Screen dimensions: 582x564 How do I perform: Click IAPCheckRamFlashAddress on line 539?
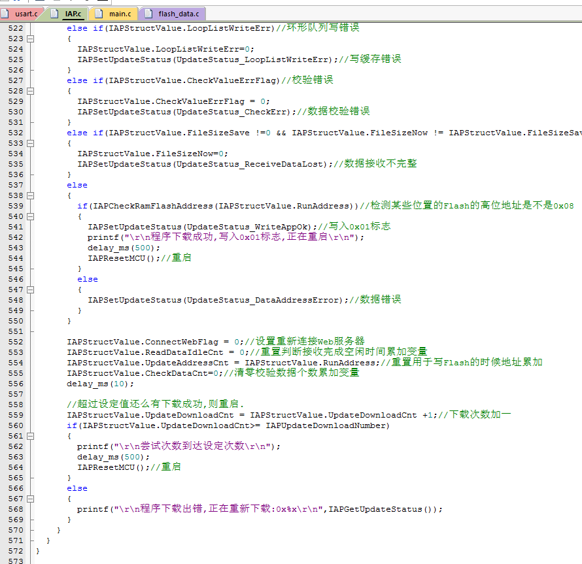152,206
